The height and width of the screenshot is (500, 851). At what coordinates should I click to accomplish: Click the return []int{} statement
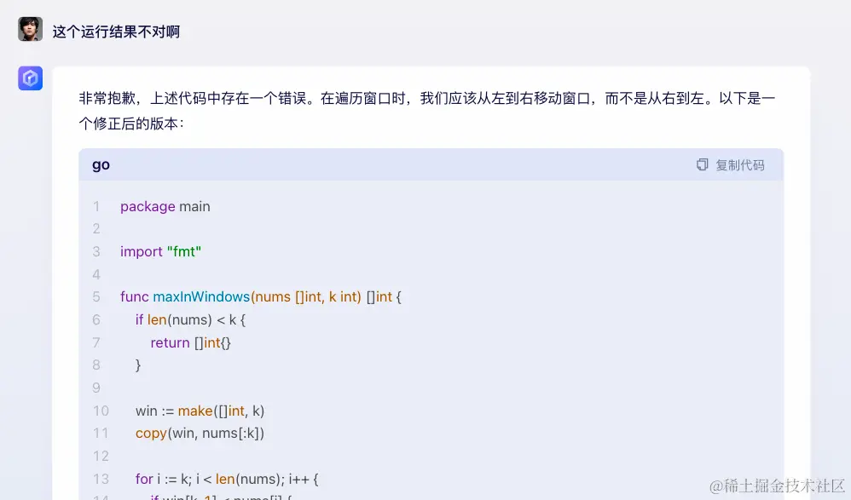tap(189, 342)
